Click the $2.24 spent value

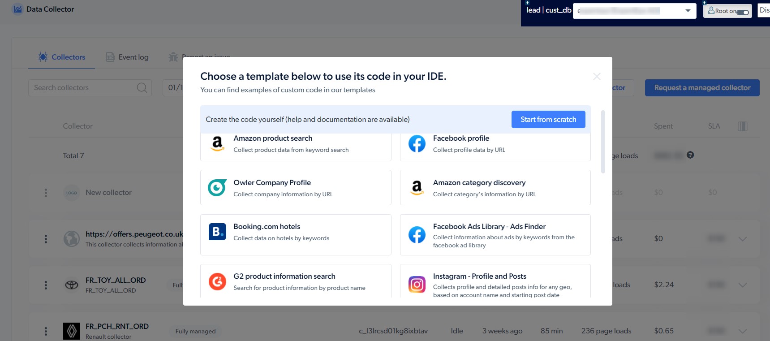click(664, 285)
